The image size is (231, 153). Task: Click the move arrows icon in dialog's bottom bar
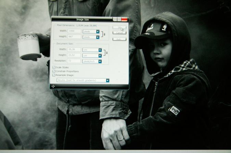pyautogui.click(x=53, y=87)
